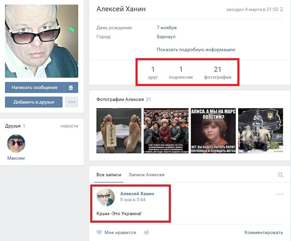Click the 21 фотография counter
291x241 pixels.
(217, 73)
